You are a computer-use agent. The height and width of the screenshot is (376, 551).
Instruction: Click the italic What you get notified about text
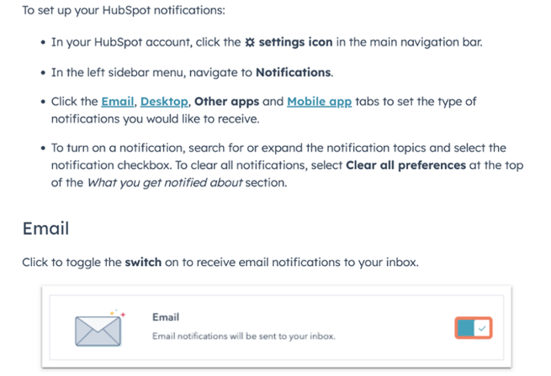tap(166, 182)
